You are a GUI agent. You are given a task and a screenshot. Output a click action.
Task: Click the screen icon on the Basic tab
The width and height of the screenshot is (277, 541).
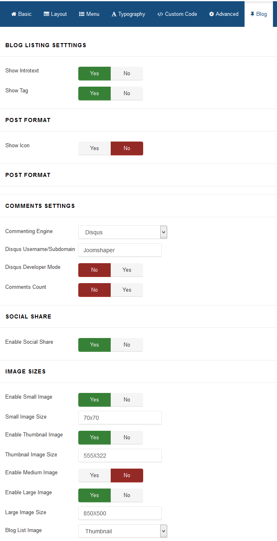pyautogui.click(x=13, y=14)
